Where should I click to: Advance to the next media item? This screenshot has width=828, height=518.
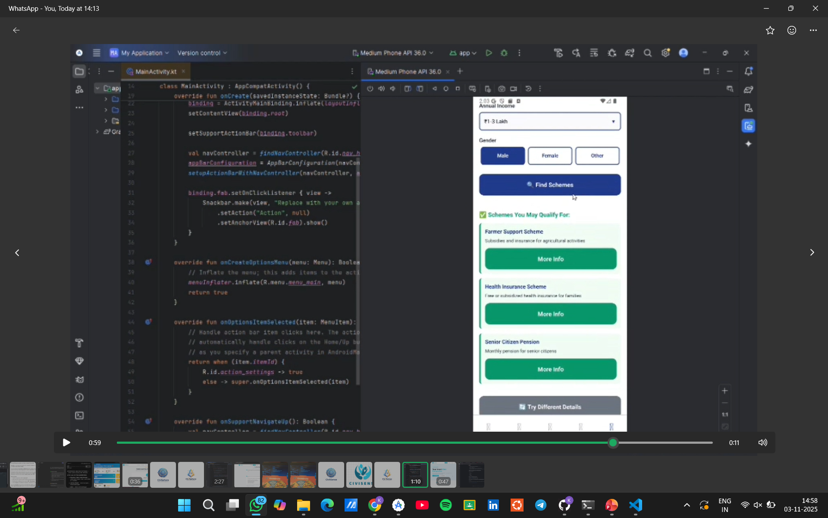(x=812, y=253)
